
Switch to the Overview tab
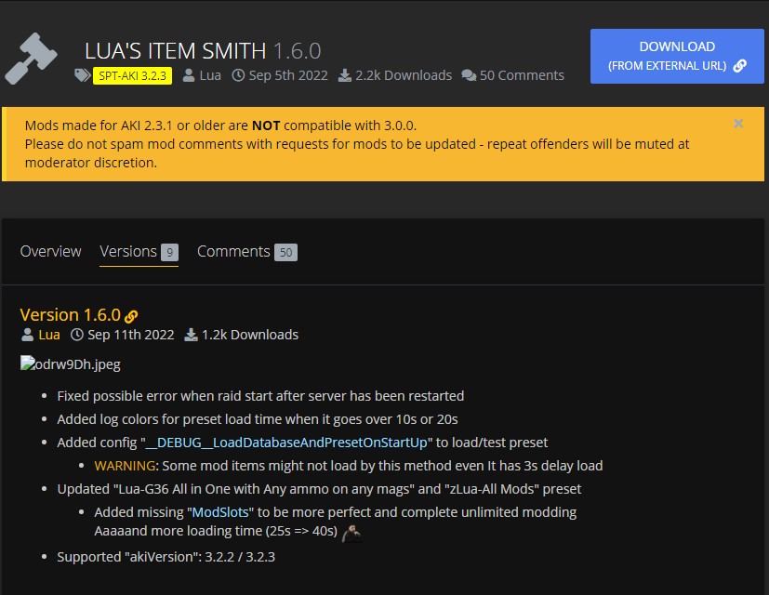point(50,251)
